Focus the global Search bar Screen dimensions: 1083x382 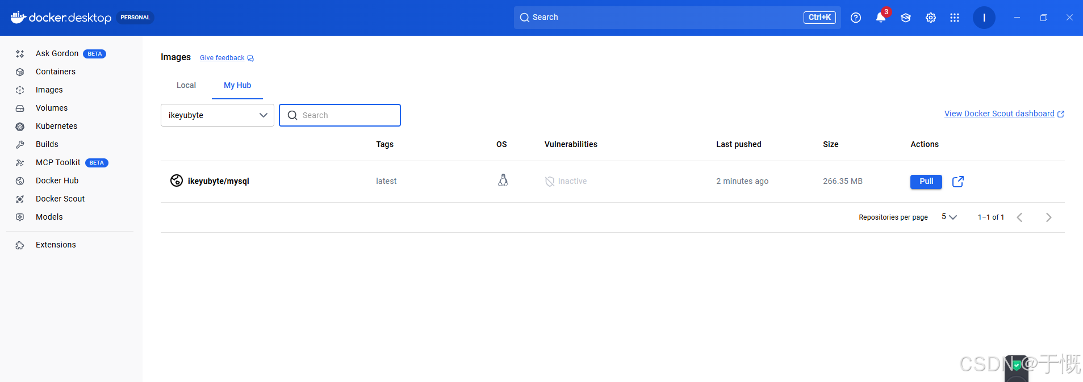(x=678, y=18)
